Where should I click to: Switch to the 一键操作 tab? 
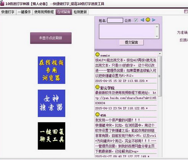click(24, 12)
